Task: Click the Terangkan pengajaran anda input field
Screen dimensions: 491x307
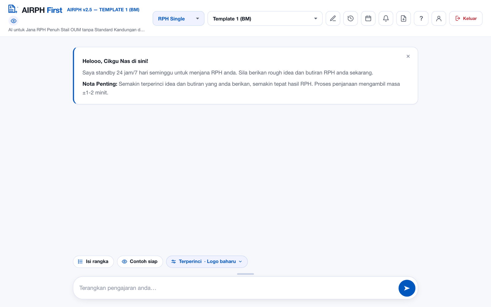Action: [x=236, y=288]
